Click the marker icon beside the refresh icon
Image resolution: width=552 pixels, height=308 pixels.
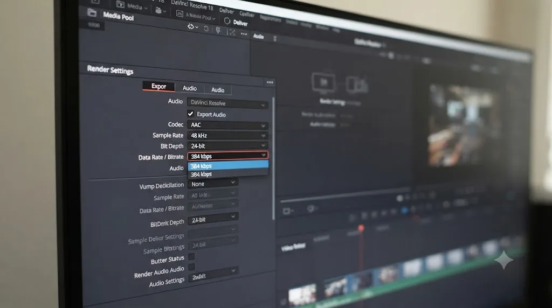(x=218, y=31)
